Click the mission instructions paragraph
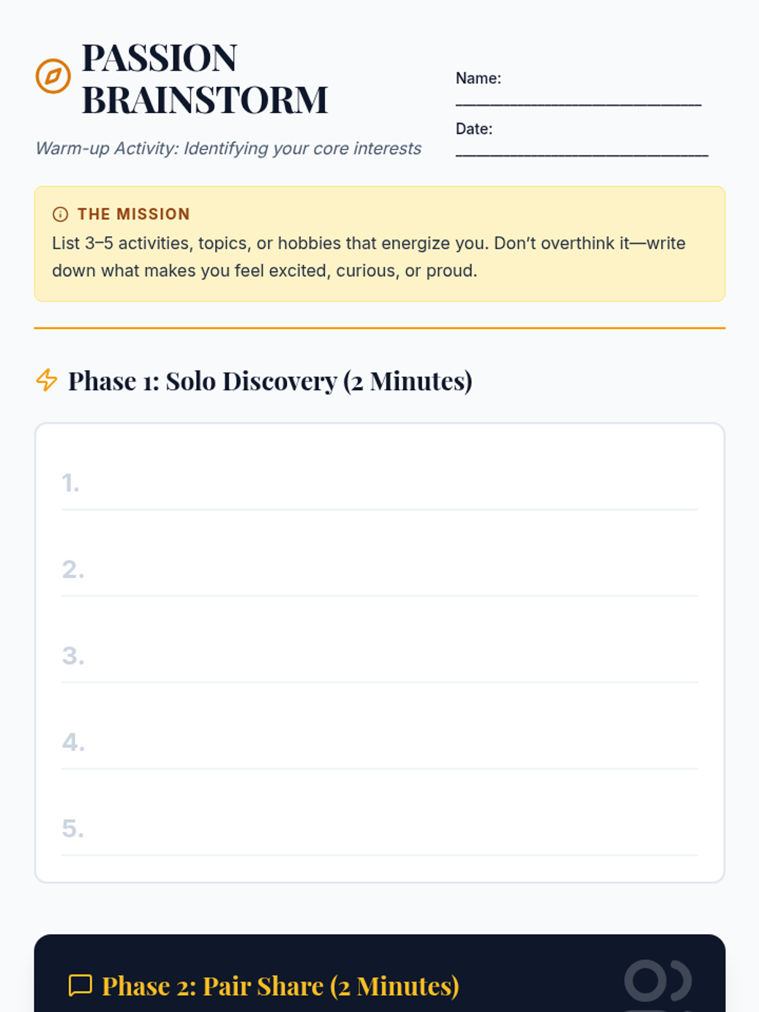759x1012 pixels. (368, 257)
